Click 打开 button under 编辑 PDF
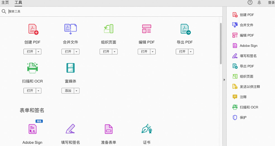The image size is (275, 146). click(x=144, y=52)
